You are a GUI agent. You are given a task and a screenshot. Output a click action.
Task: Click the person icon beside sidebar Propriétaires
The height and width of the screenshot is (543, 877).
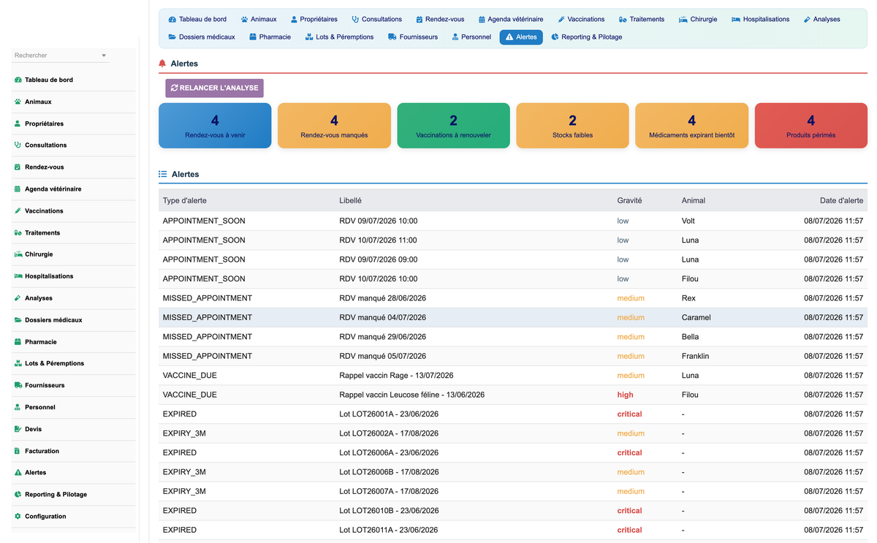coord(18,124)
